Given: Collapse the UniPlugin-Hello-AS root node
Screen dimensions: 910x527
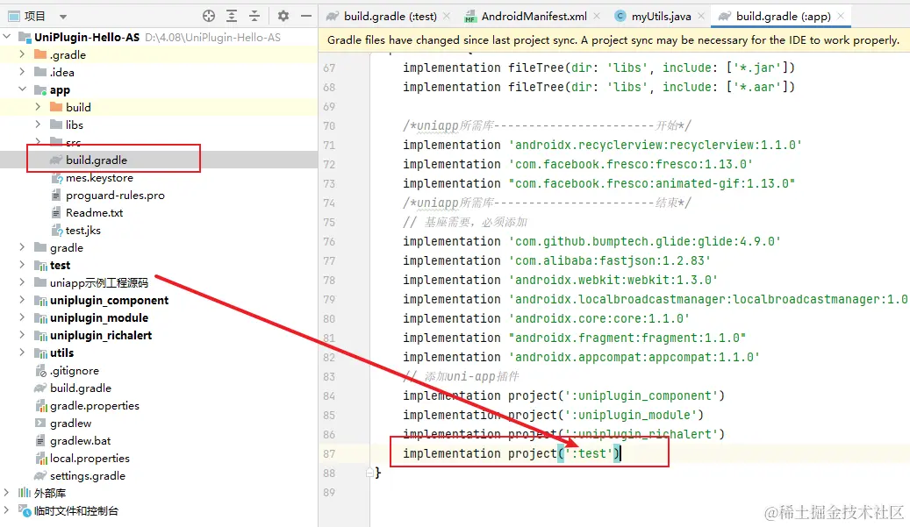Looking at the screenshot, I should [7, 37].
